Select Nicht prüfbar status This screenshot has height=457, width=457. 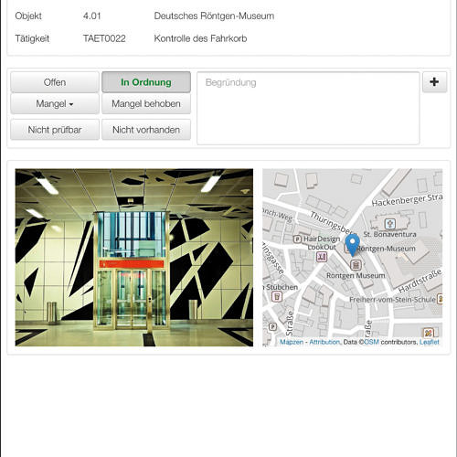click(x=55, y=130)
